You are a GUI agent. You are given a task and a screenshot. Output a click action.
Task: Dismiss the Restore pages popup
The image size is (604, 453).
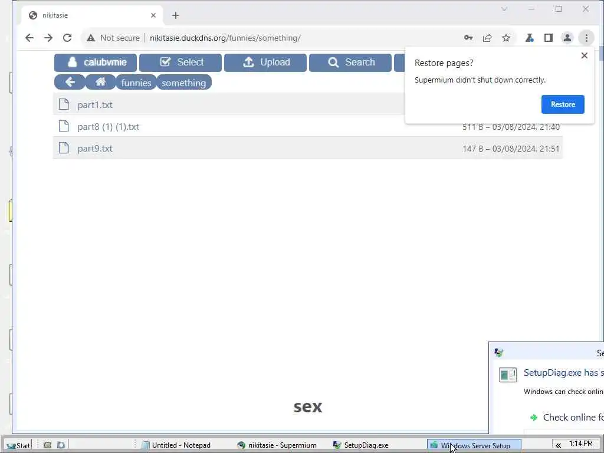pos(585,55)
